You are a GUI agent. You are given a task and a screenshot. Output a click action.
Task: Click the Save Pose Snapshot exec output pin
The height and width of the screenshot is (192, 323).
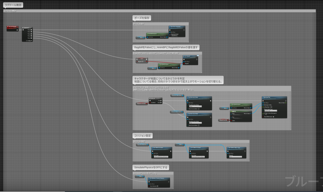(184, 30)
